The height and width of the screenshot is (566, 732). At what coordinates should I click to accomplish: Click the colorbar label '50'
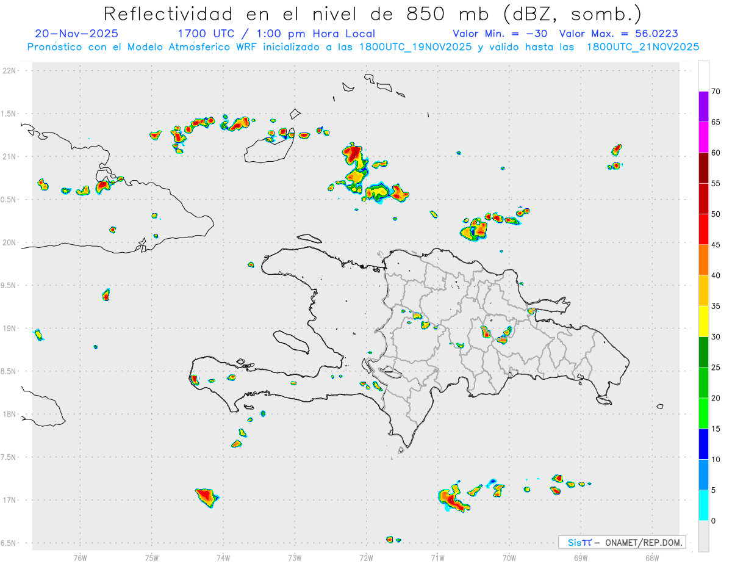click(716, 214)
